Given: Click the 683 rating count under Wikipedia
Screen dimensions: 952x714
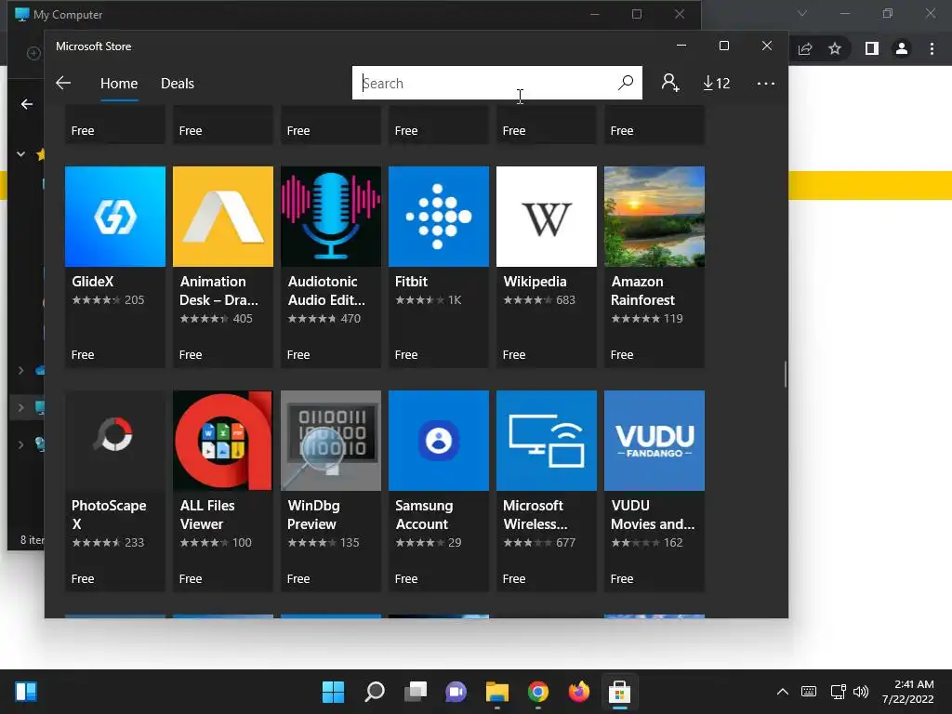Looking at the screenshot, I should click(565, 300).
